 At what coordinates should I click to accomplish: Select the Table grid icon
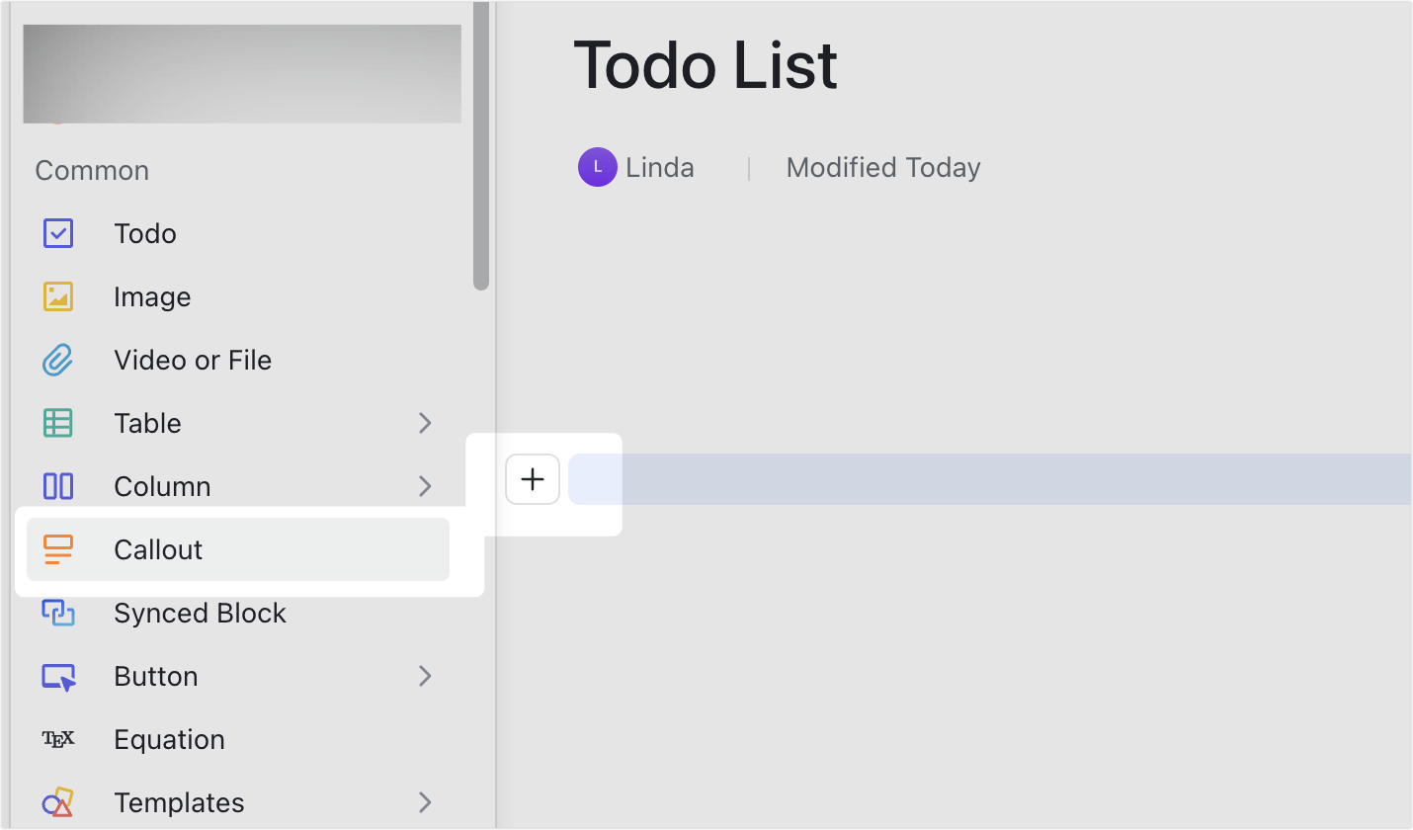57,423
